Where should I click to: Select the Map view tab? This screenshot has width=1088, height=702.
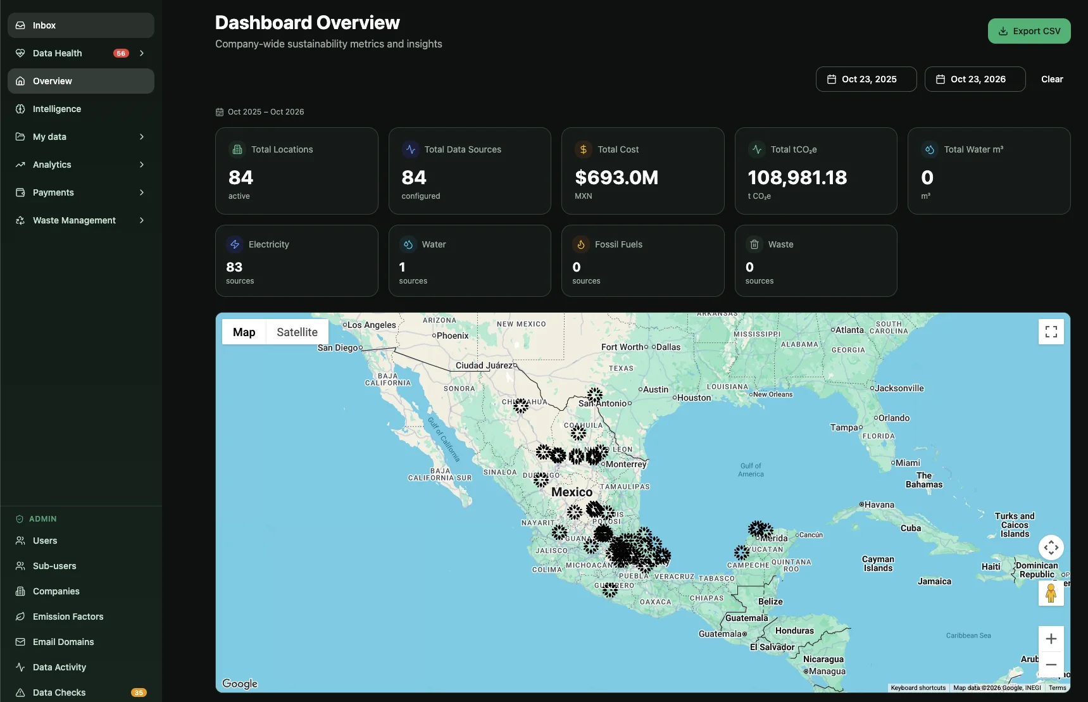click(244, 332)
